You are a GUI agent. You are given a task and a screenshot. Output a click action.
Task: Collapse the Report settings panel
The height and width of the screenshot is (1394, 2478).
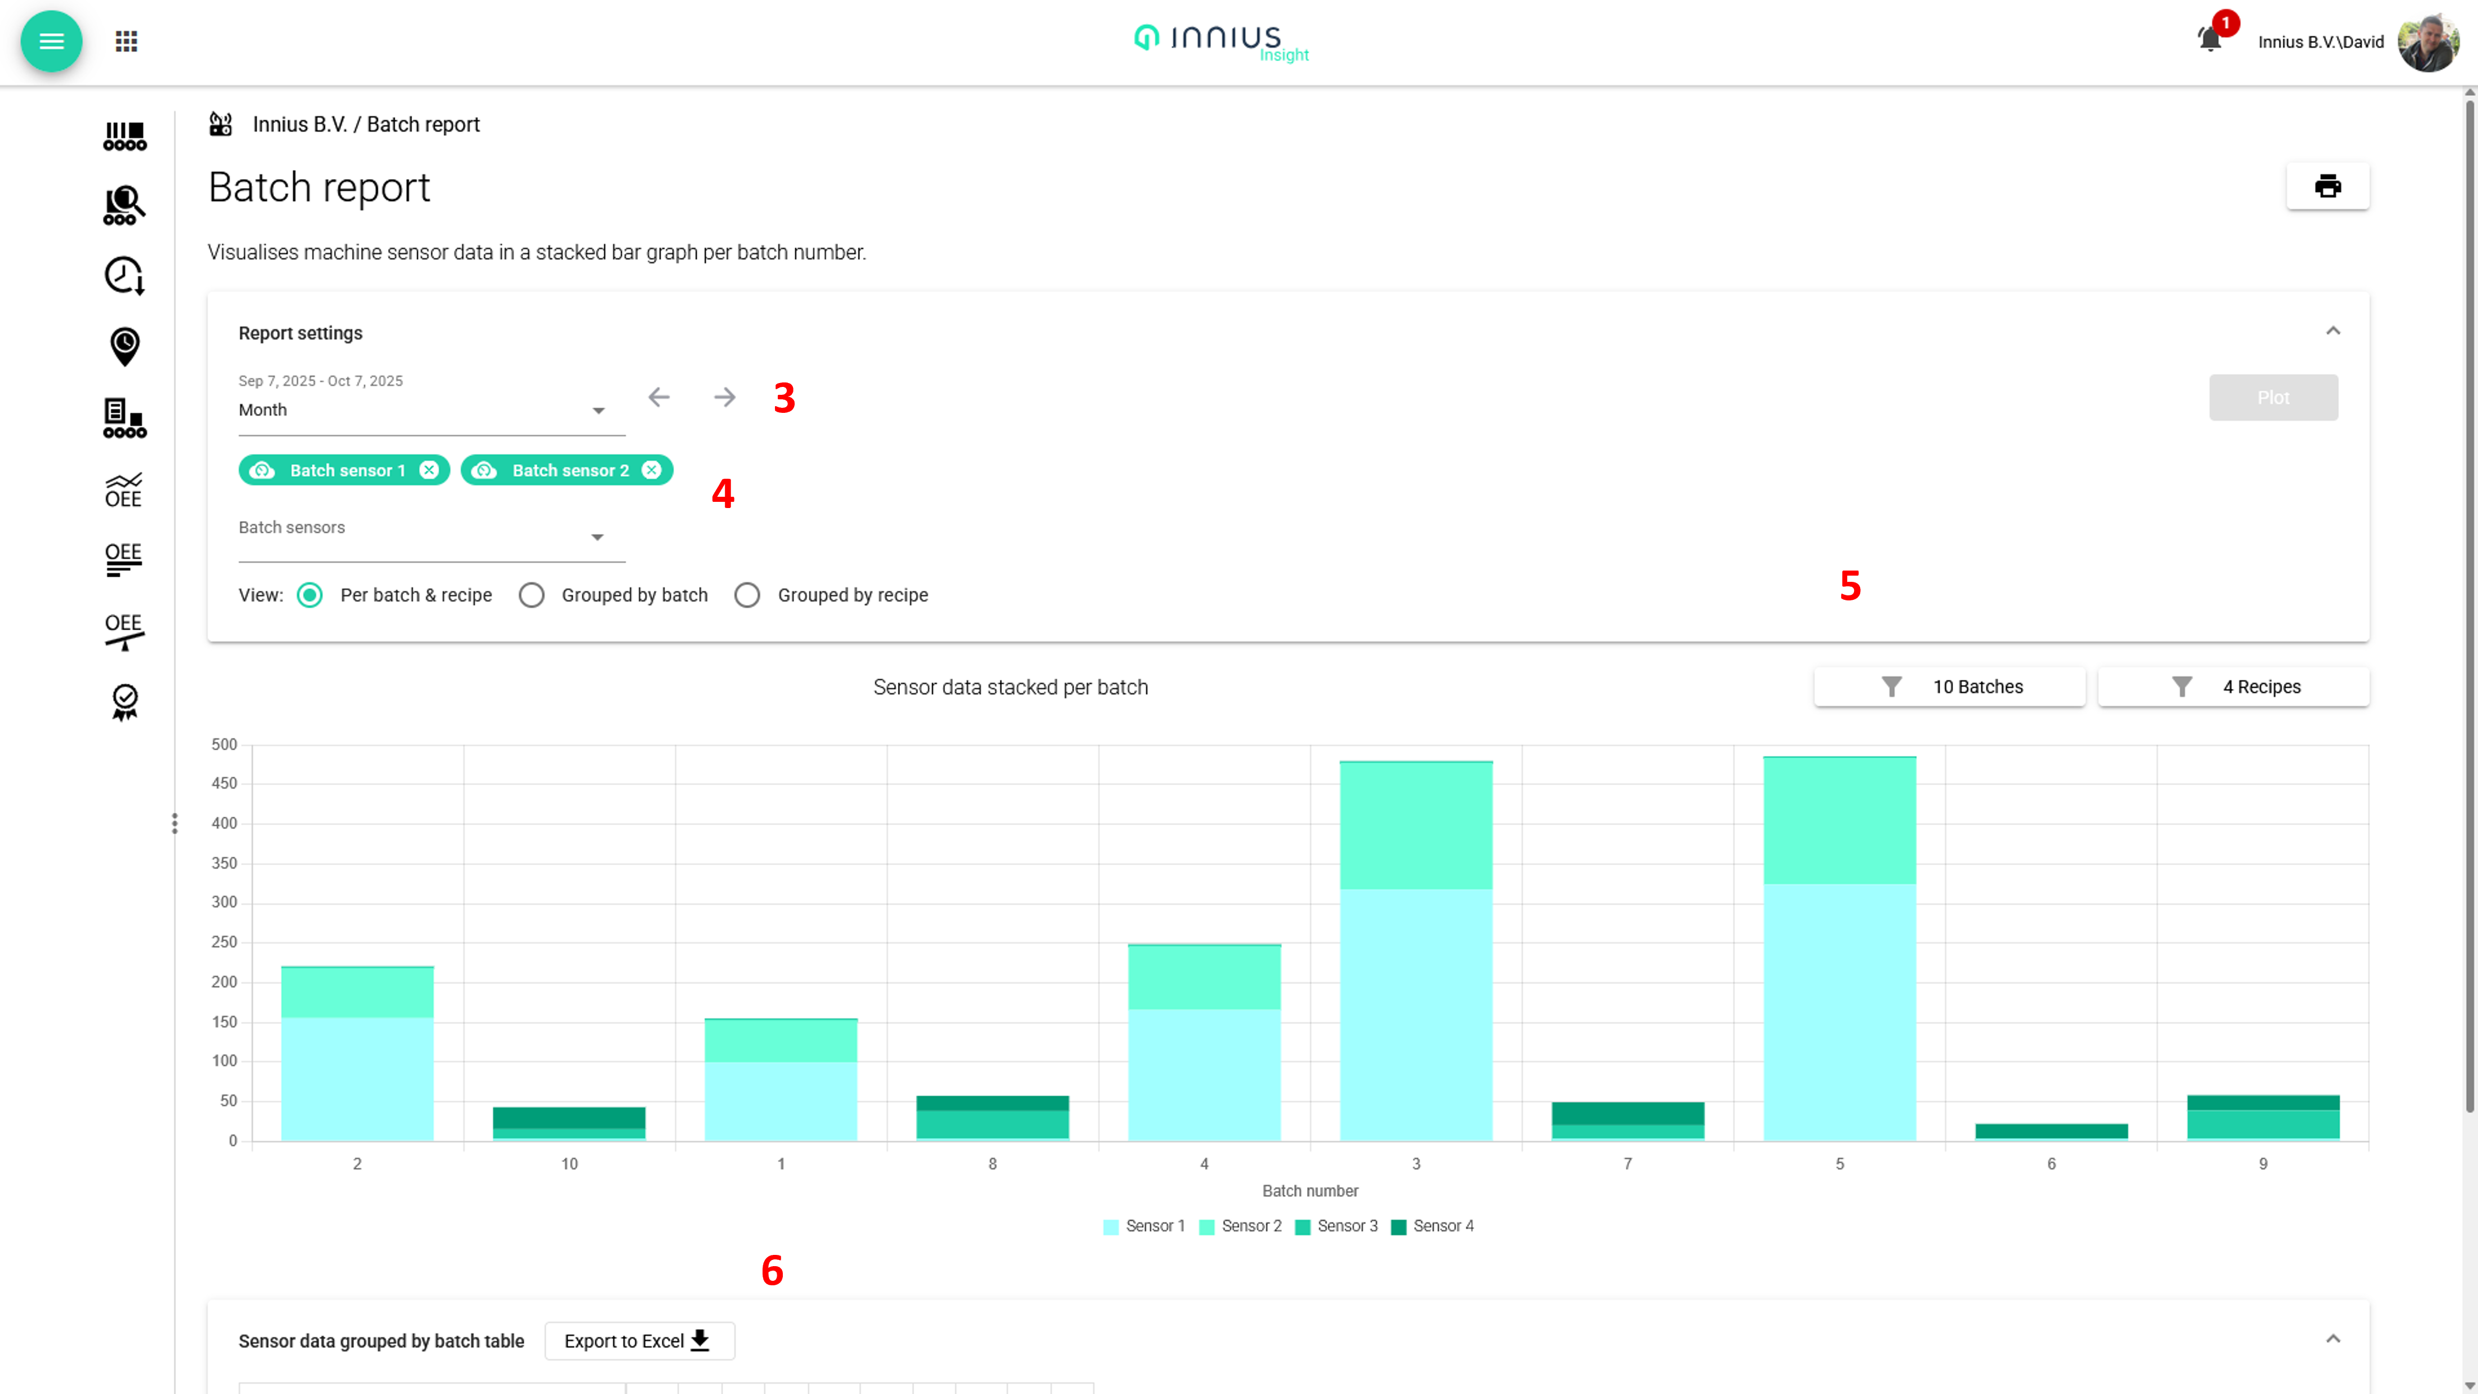pyautogui.click(x=2333, y=331)
